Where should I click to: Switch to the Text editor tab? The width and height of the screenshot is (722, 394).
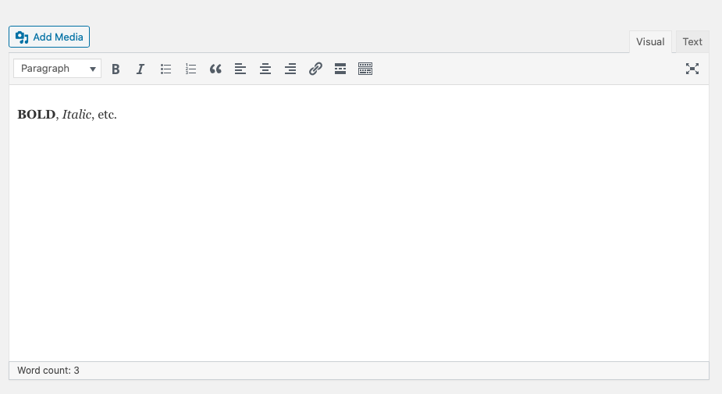coord(692,42)
